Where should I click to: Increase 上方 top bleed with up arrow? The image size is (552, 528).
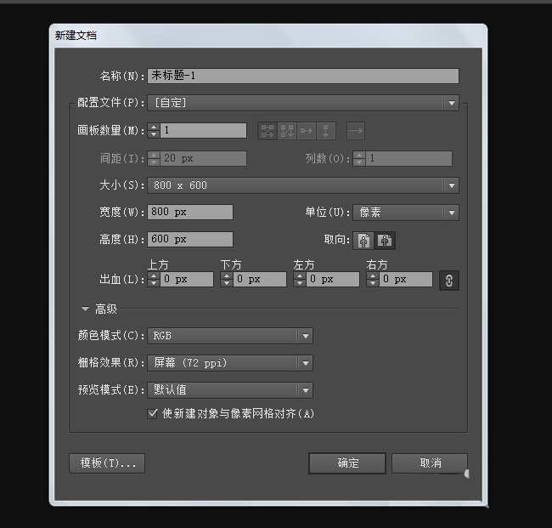click(x=154, y=276)
